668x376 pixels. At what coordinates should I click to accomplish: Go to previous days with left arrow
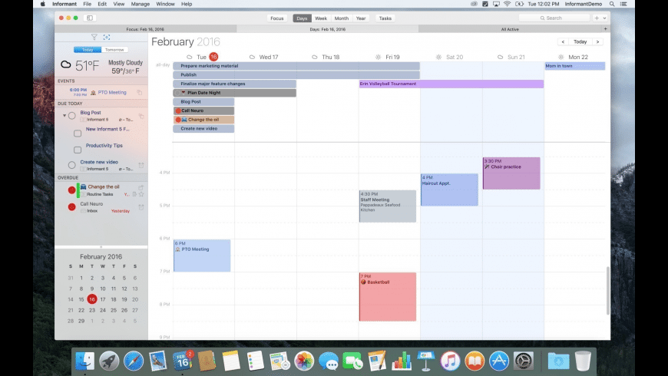(x=563, y=41)
